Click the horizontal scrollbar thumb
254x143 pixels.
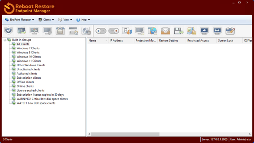125,134
